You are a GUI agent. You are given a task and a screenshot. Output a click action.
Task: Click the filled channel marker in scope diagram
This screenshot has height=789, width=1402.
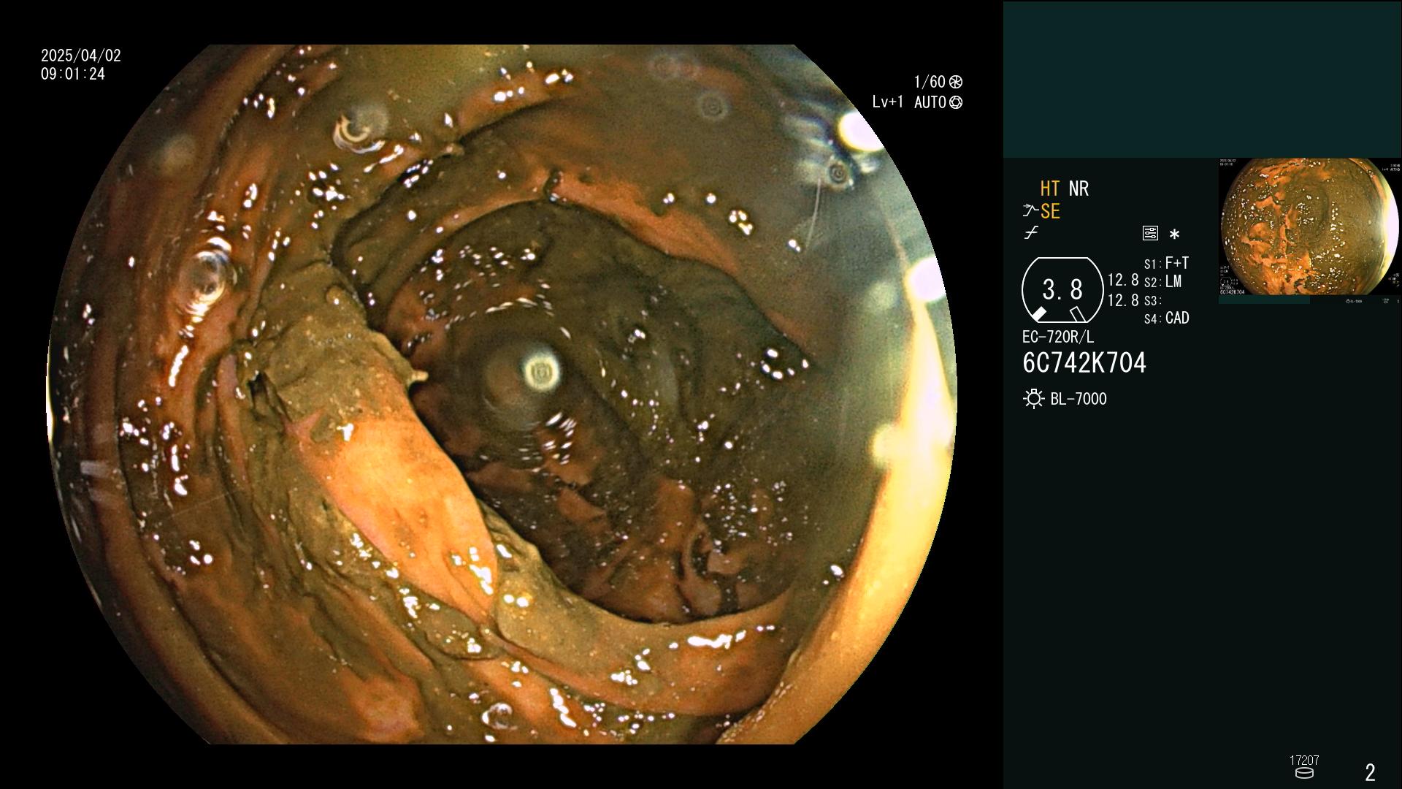click(1038, 314)
